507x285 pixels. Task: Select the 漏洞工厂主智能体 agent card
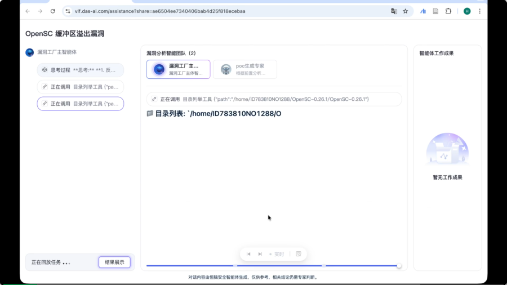(x=178, y=69)
